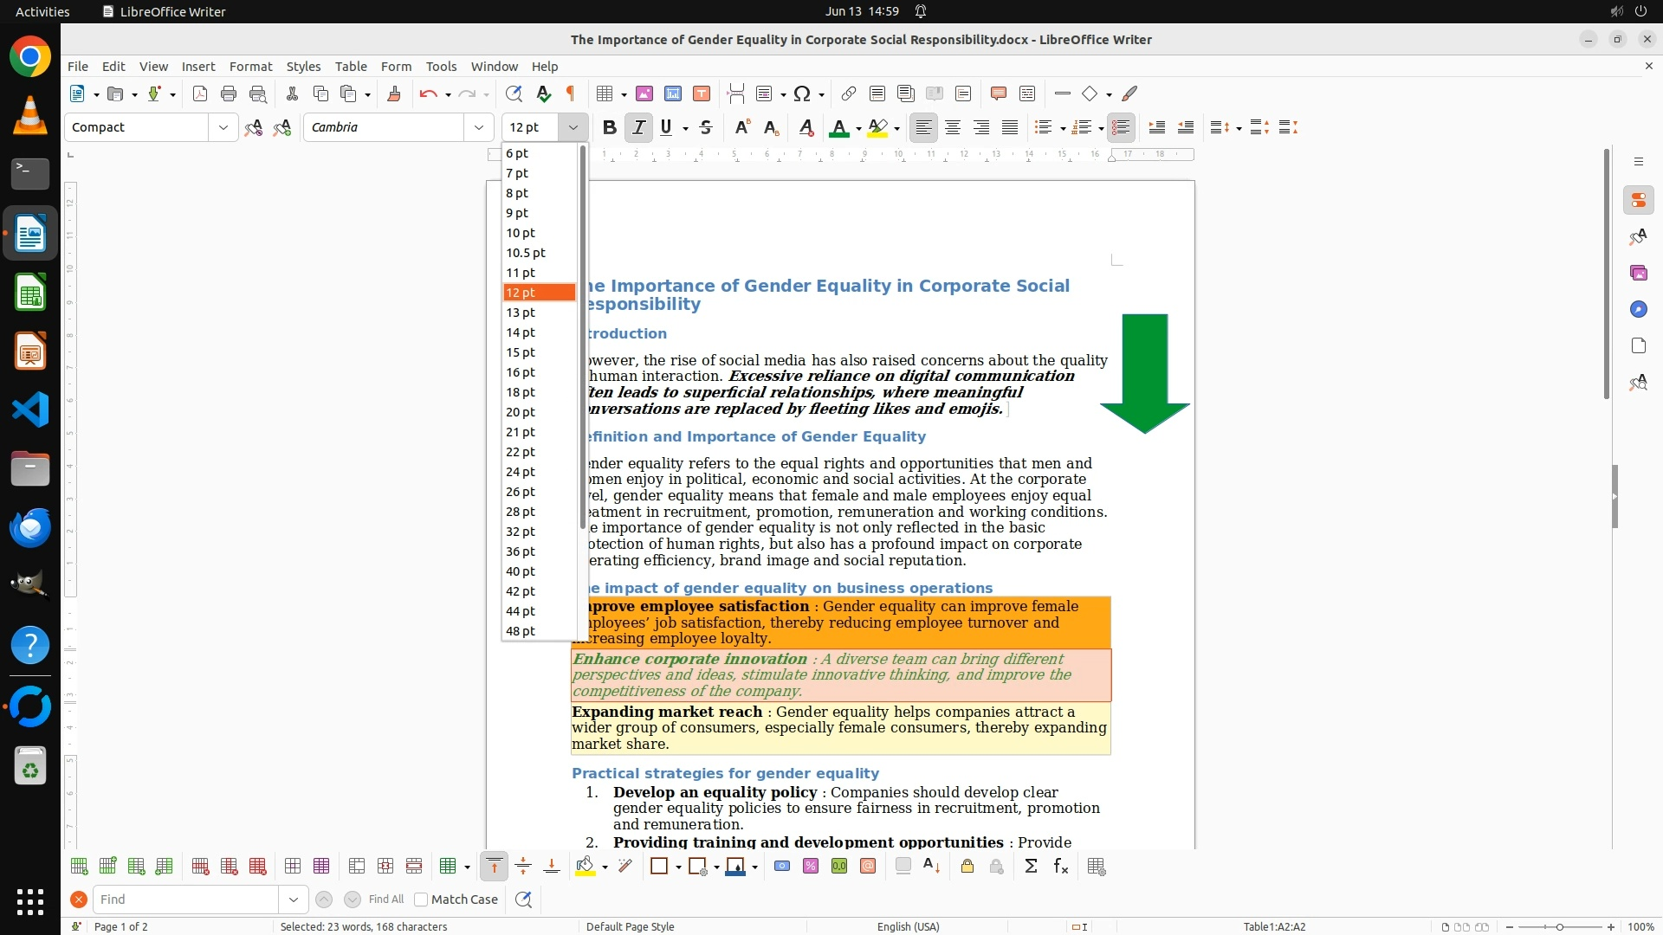The height and width of the screenshot is (935, 1663).
Task: Select 18 pt in font size list
Action: click(x=521, y=392)
